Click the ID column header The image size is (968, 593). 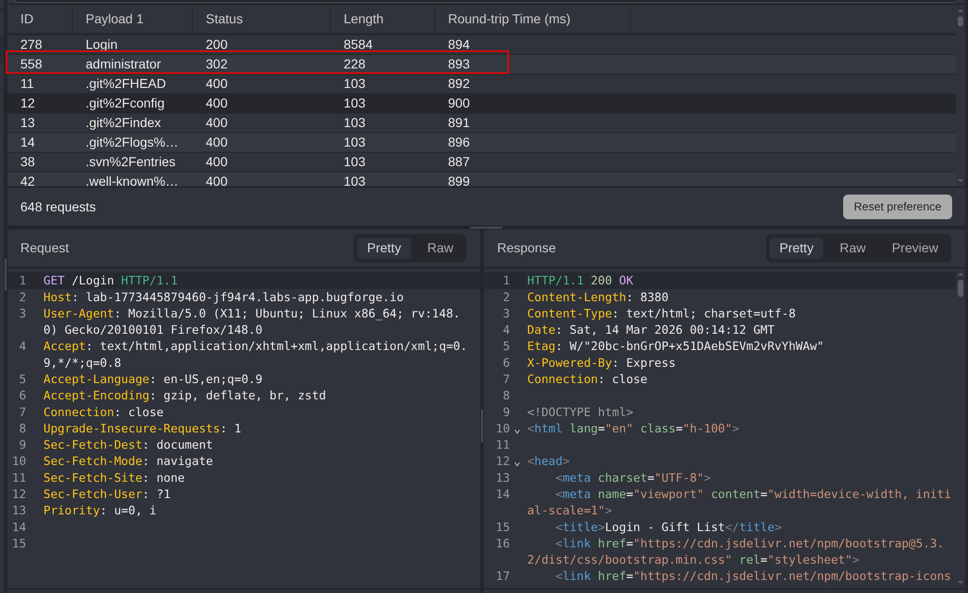coord(27,19)
